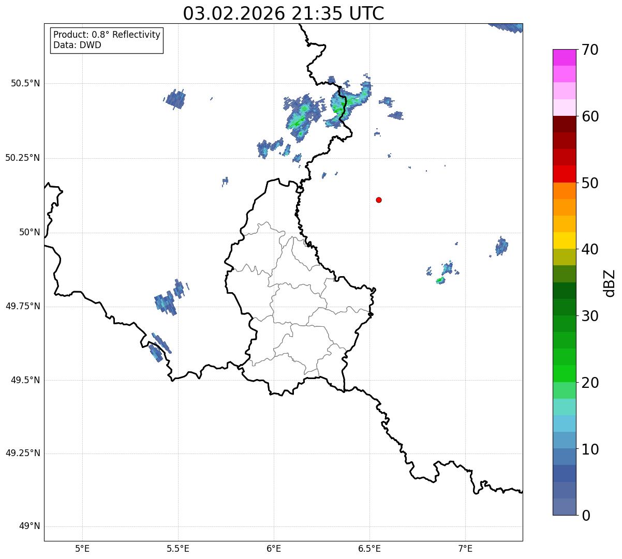Click the longitude label 6.5°E
The height and width of the screenshot is (559, 622).
pos(369,548)
